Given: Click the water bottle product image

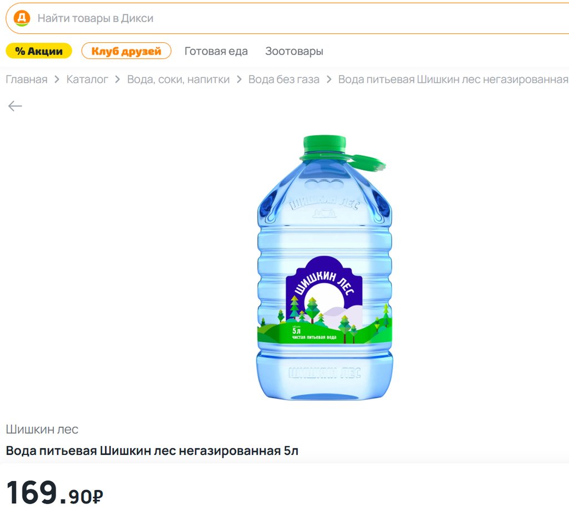Looking at the screenshot, I should 325,268.
